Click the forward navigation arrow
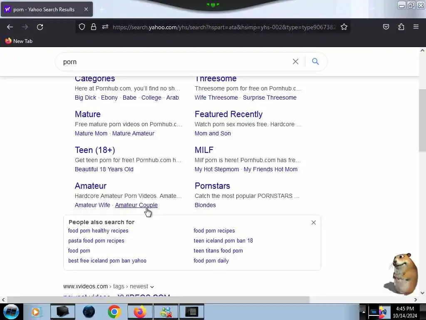Image resolution: width=426 pixels, height=320 pixels. pos(25,27)
